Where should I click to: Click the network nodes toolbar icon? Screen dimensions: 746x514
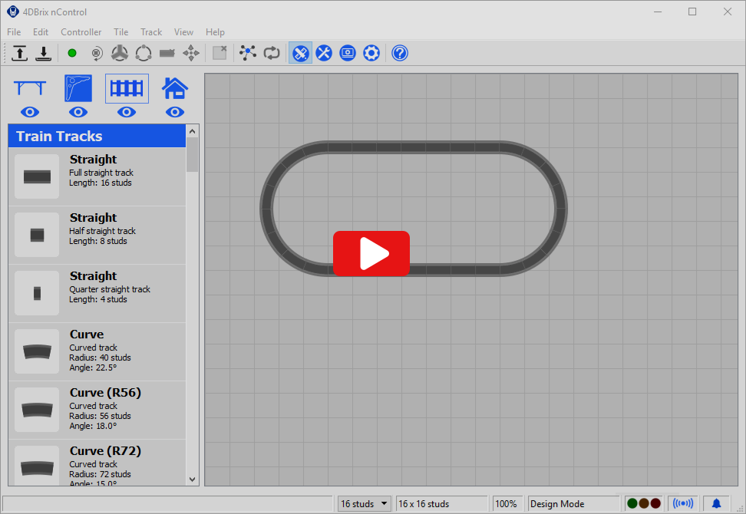click(x=247, y=53)
